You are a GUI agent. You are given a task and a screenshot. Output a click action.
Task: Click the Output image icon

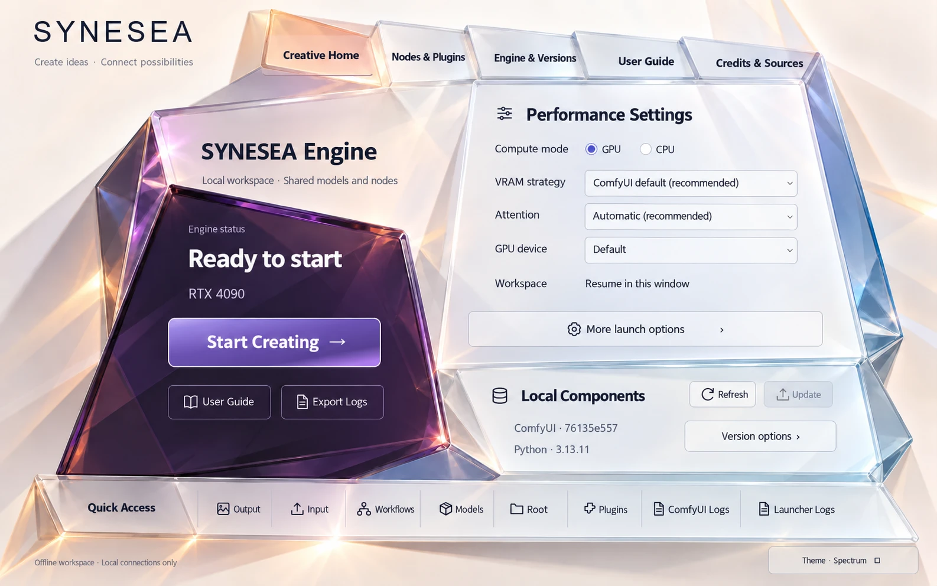point(223,509)
